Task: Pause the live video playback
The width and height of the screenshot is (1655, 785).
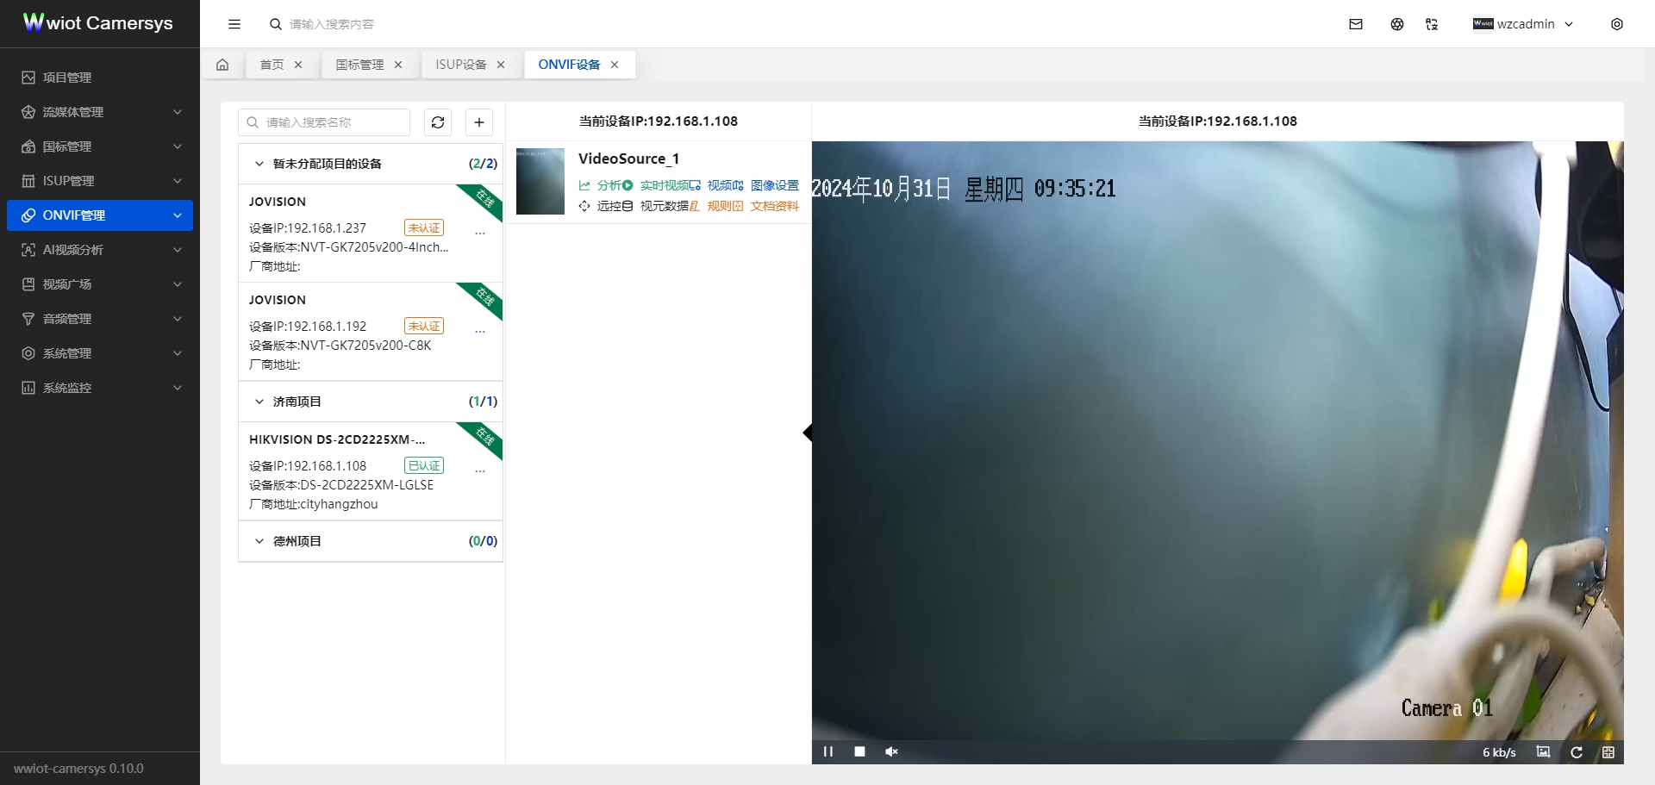Action: click(827, 751)
